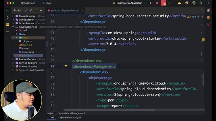Open editor tabs options kebab
216x121 pixels.
click(x=201, y=10)
